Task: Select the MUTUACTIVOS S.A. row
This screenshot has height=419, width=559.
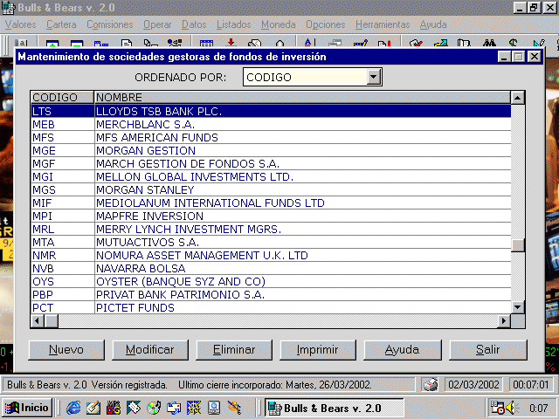Action: pos(271,243)
